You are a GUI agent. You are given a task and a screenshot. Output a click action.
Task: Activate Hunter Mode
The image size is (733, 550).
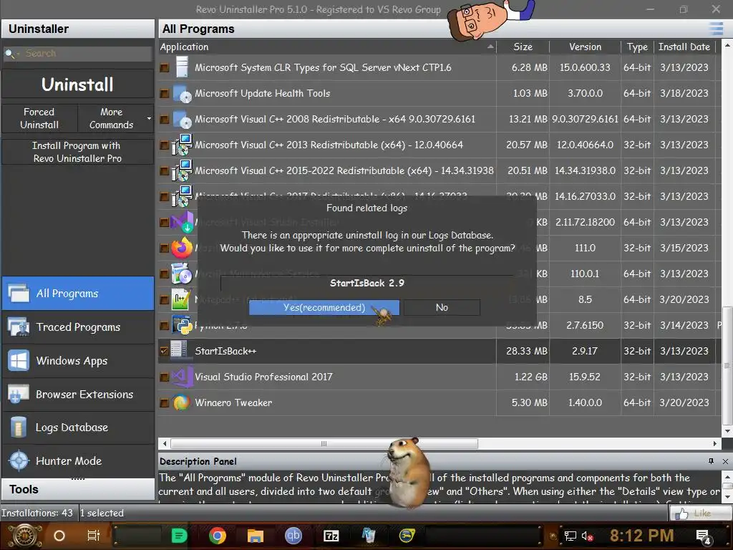78,460
